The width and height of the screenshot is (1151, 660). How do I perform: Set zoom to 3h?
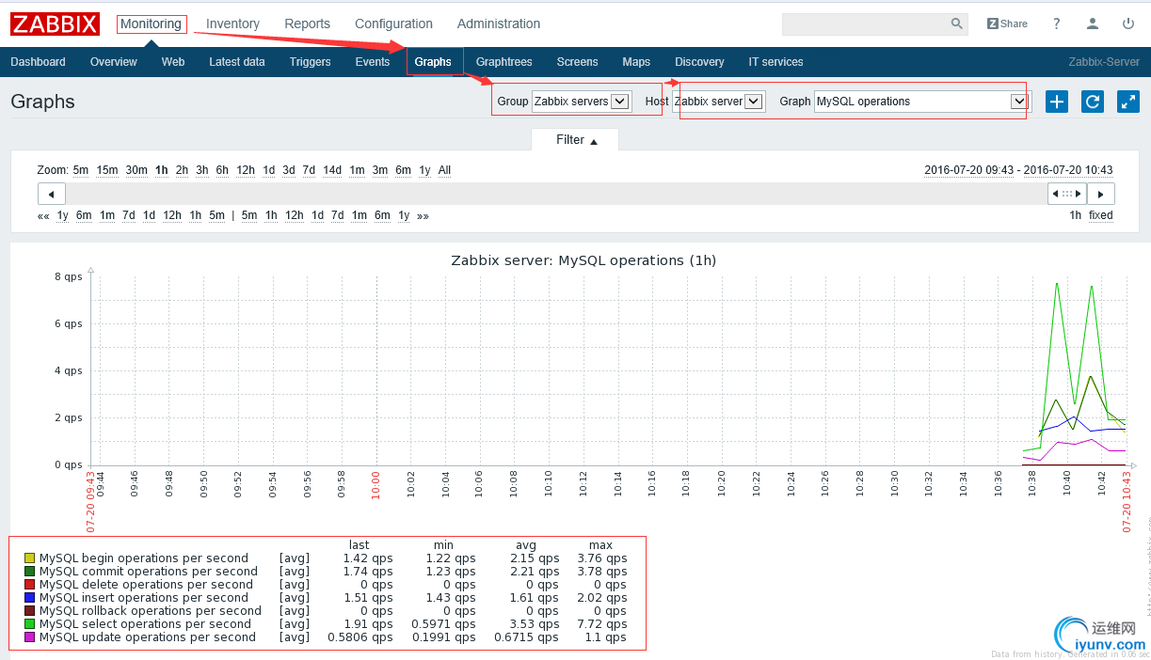coord(201,170)
